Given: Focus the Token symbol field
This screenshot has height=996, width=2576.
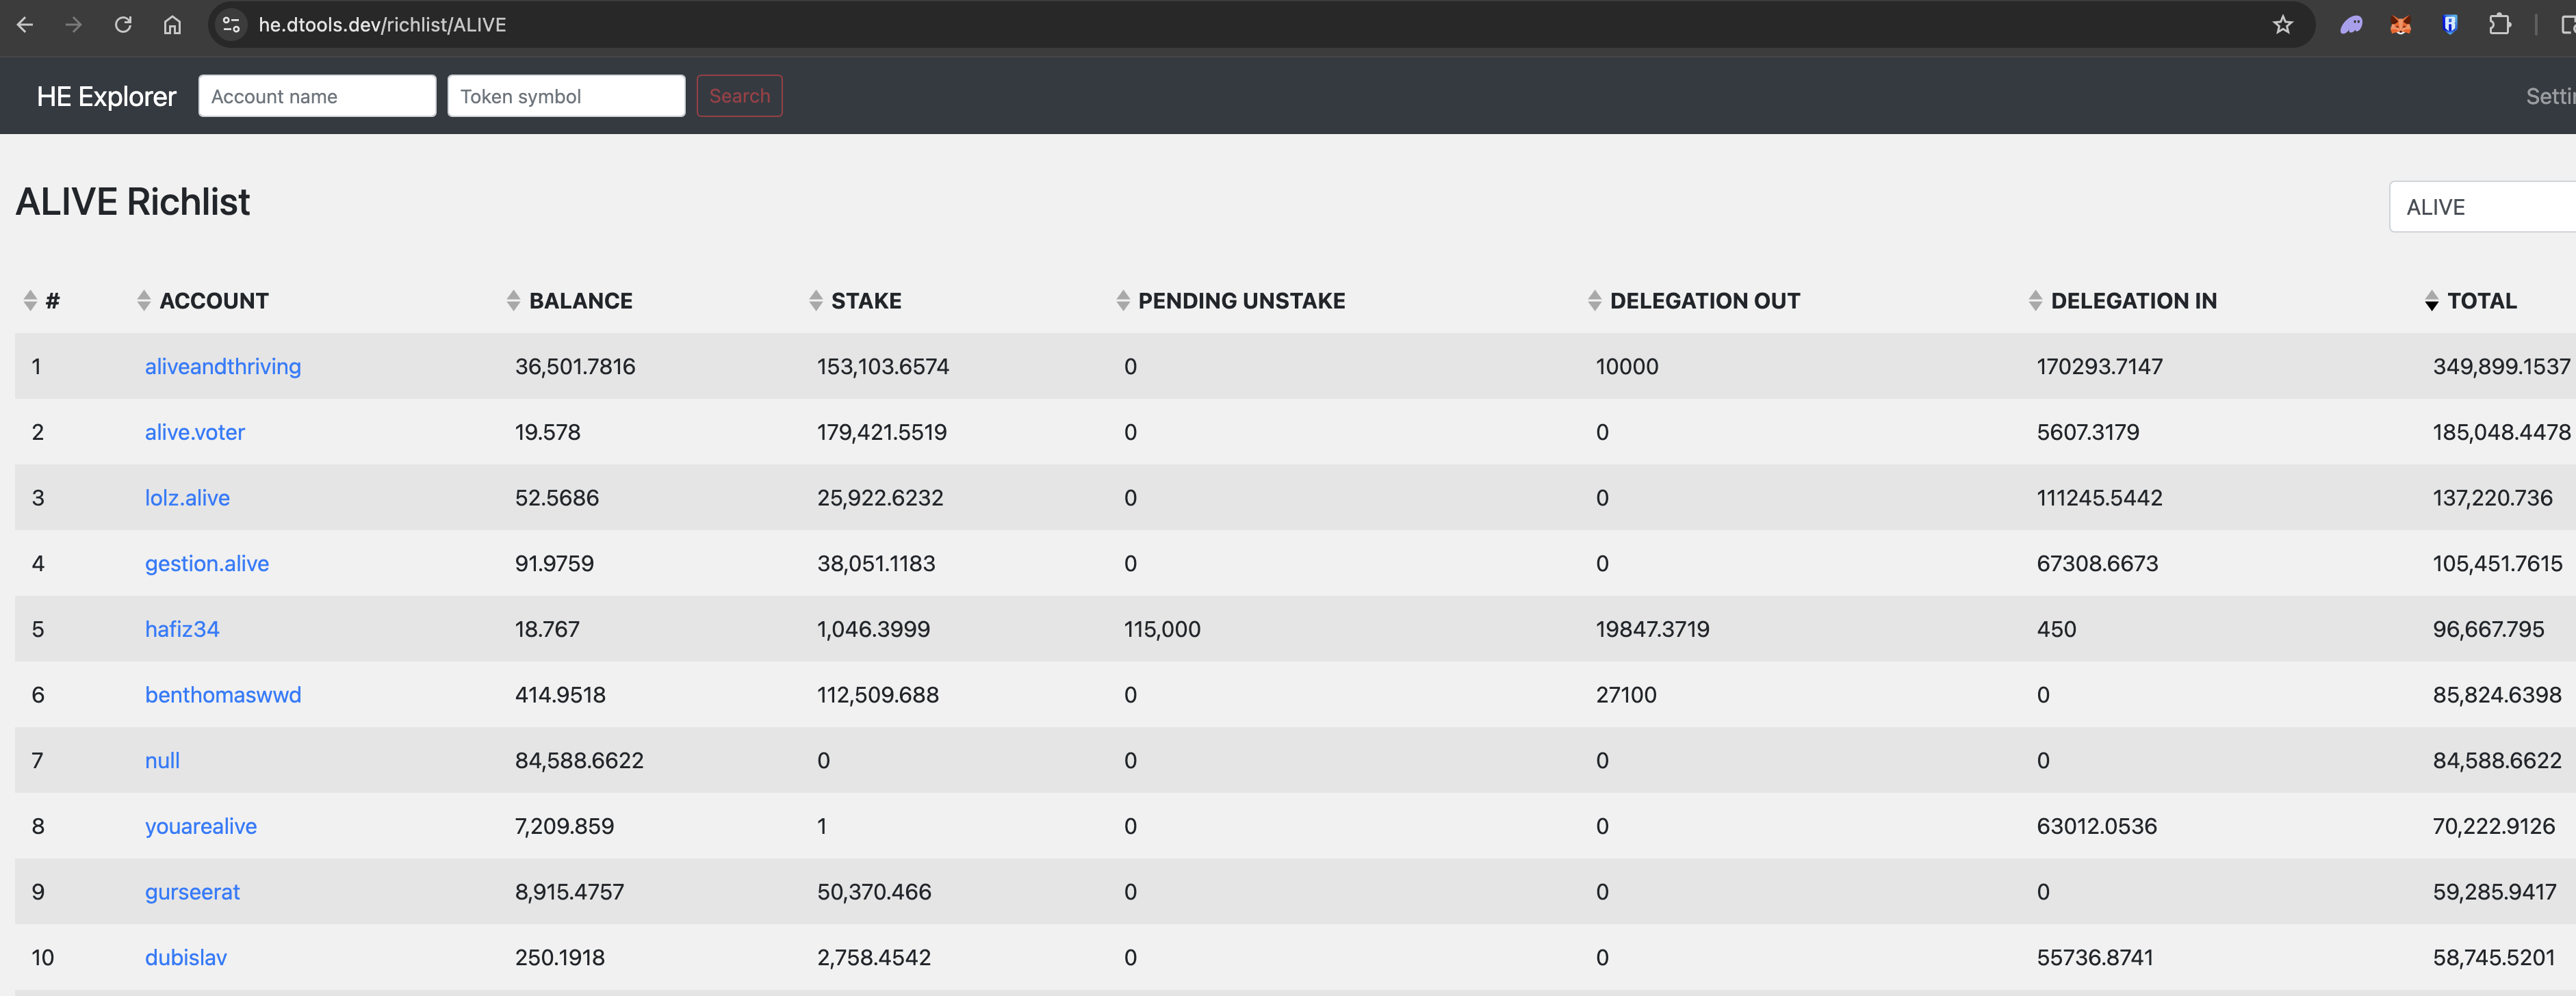Looking at the screenshot, I should (x=566, y=96).
